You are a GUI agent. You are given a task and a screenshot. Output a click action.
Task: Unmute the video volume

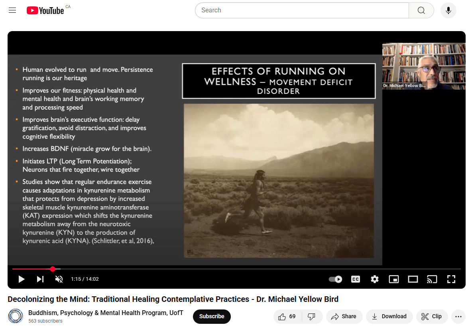pos(59,279)
